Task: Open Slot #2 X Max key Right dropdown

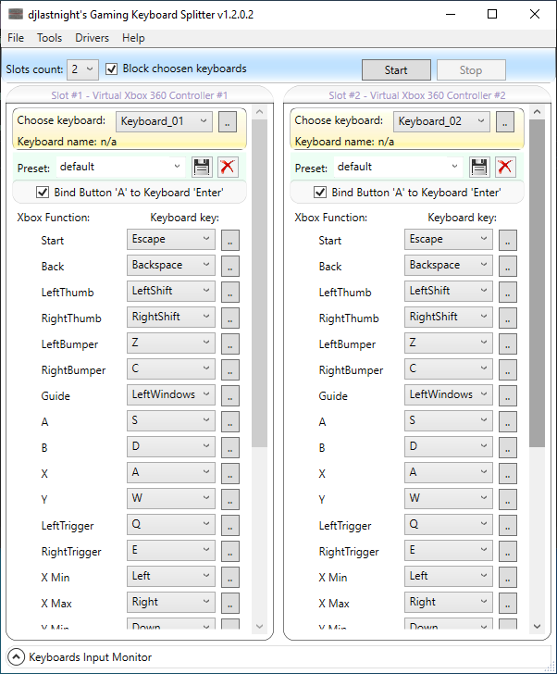Action: 449,602
